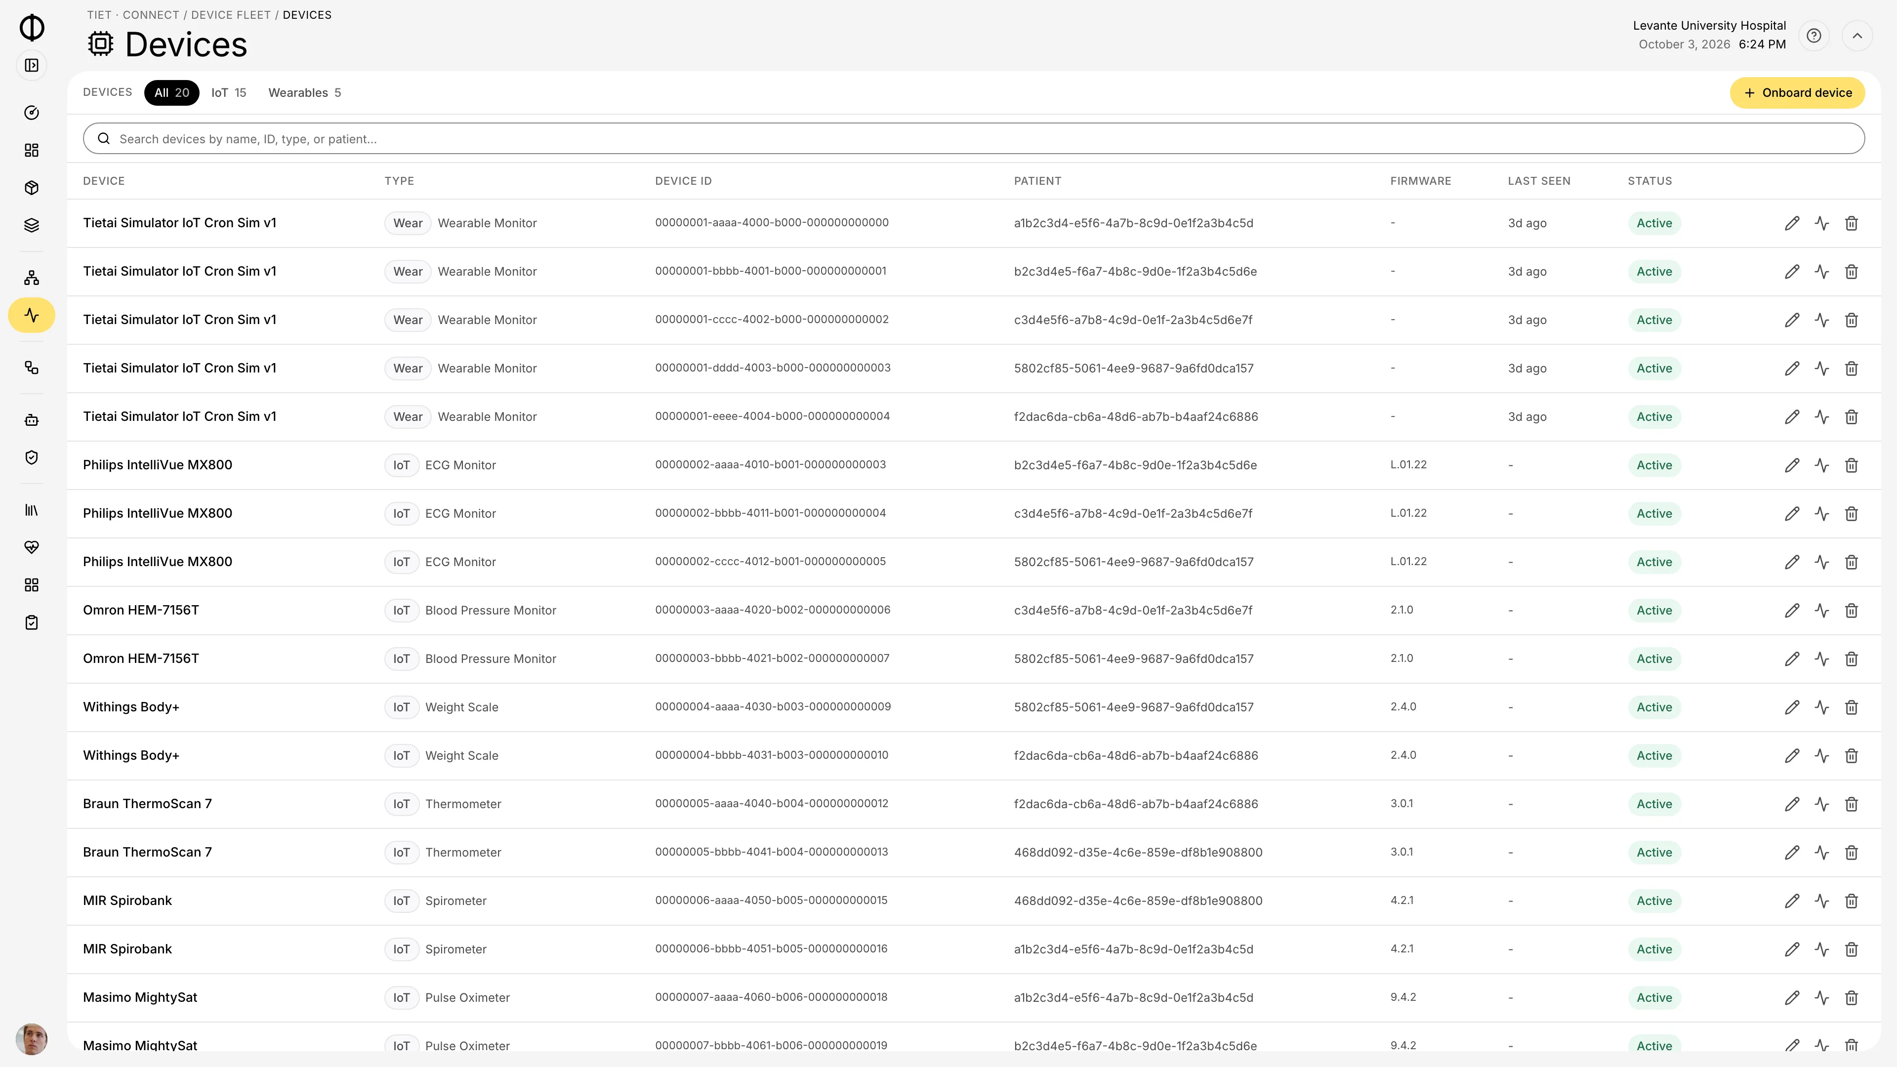Click the help question mark icon

1814,36
